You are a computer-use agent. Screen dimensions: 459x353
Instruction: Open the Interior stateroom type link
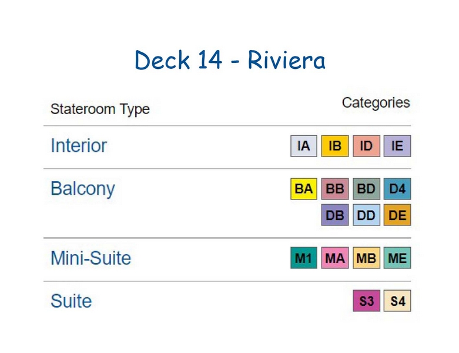click(x=79, y=145)
